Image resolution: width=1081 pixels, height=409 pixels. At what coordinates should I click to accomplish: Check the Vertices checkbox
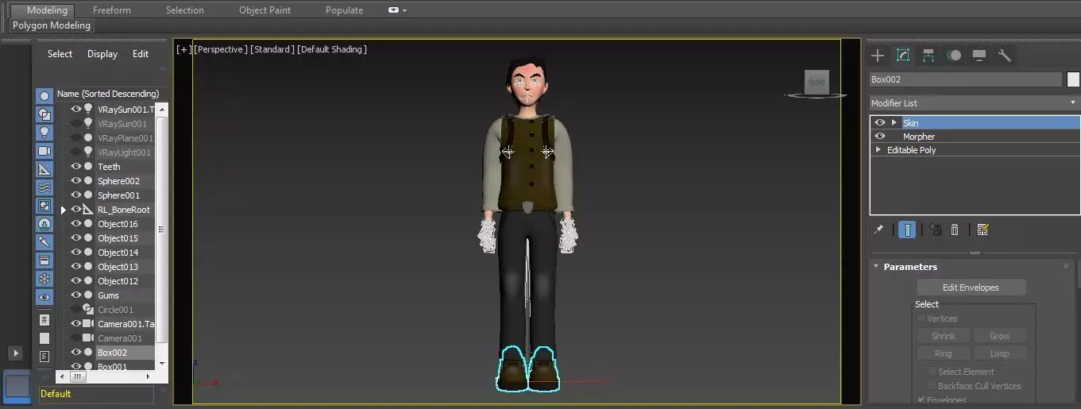point(921,318)
